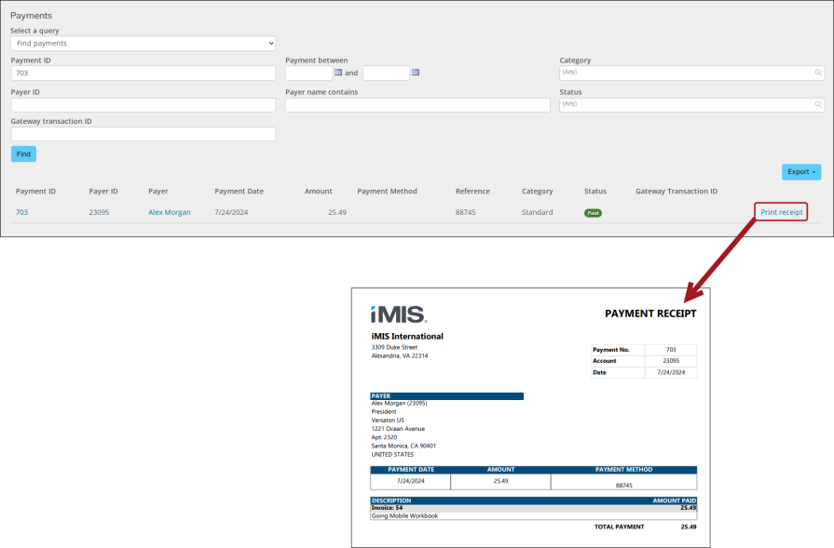
Task: Focus the Payer name contains field
Action: (x=417, y=104)
